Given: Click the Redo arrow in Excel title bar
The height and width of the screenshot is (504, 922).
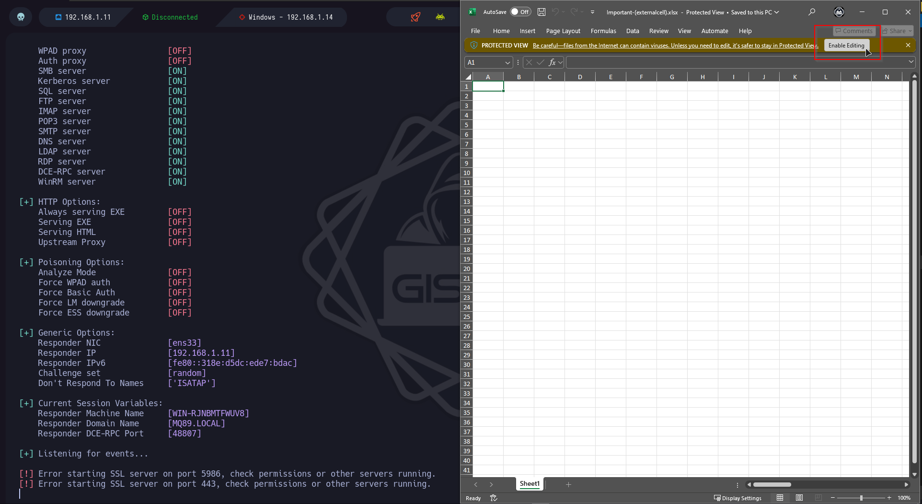Looking at the screenshot, I should pyautogui.click(x=574, y=12).
